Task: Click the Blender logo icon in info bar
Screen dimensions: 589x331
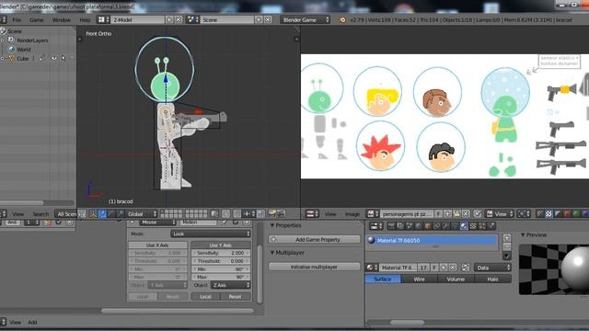Action: (x=342, y=19)
